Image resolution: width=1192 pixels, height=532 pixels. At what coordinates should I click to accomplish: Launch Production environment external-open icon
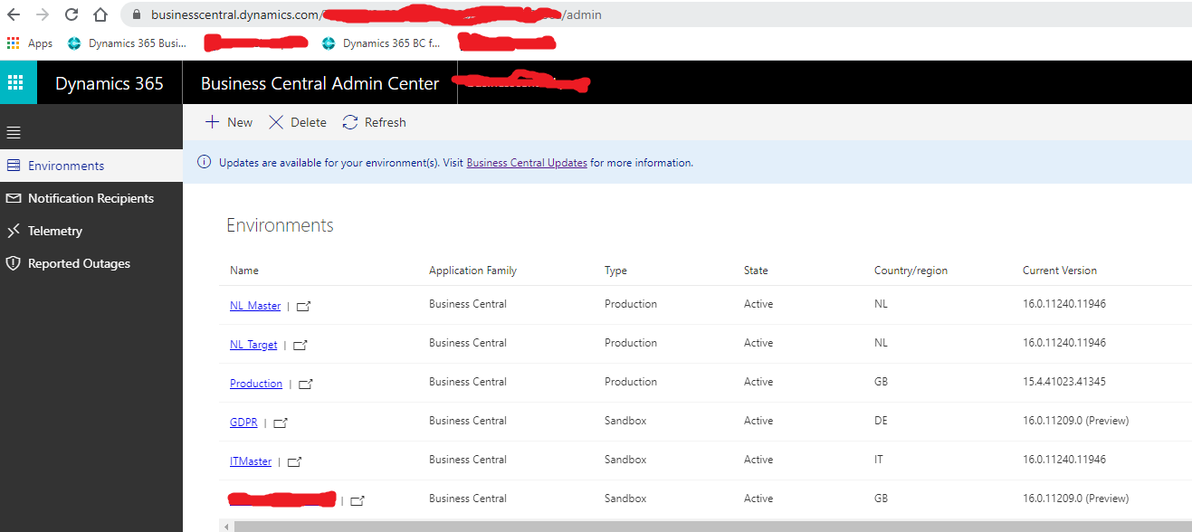[x=306, y=384]
